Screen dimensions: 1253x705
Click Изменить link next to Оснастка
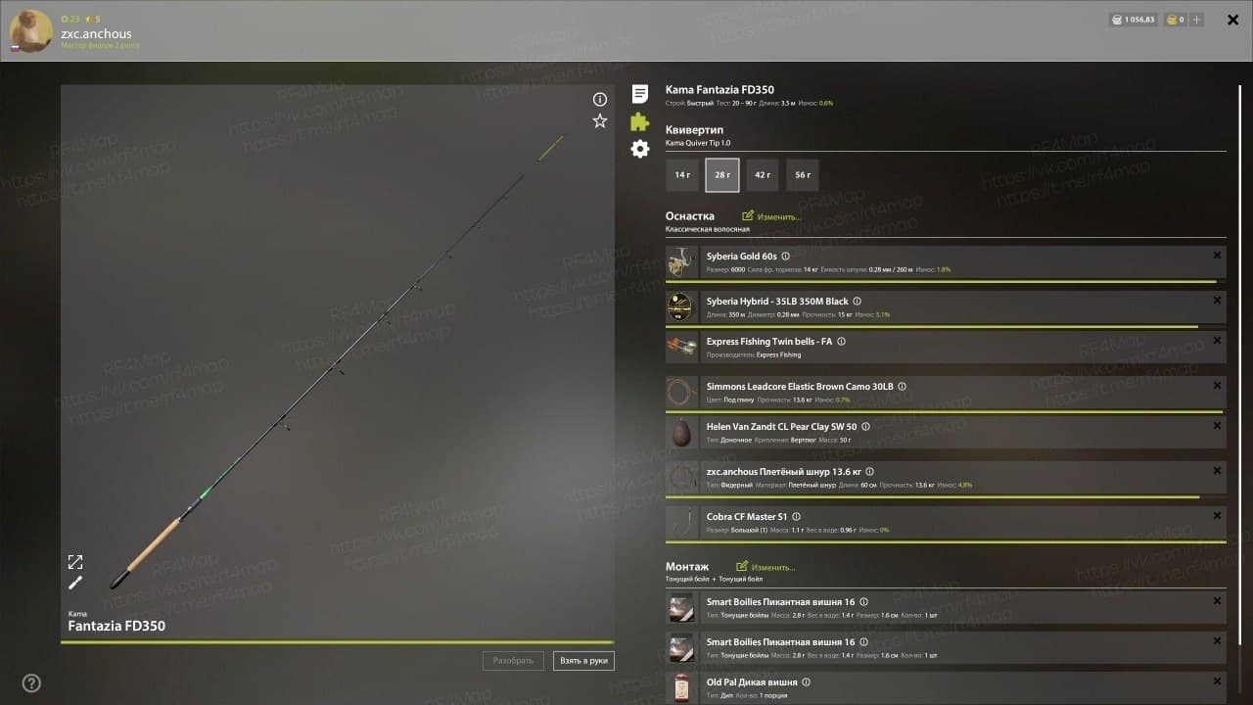(771, 216)
